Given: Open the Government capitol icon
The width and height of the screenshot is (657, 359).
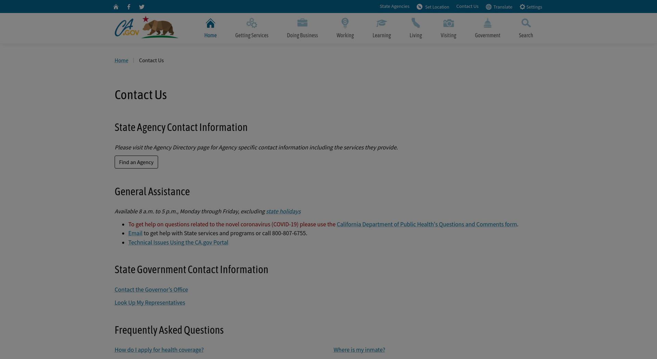Looking at the screenshot, I should click(x=488, y=23).
